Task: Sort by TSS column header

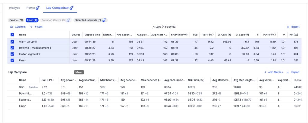Action: click(x=195, y=35)
